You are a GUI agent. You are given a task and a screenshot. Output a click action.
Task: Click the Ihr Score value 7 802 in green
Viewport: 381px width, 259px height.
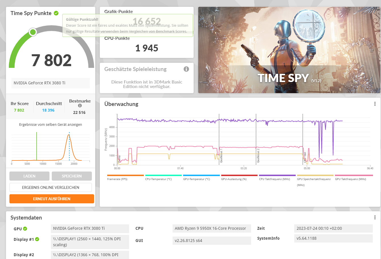click(19, 110)
